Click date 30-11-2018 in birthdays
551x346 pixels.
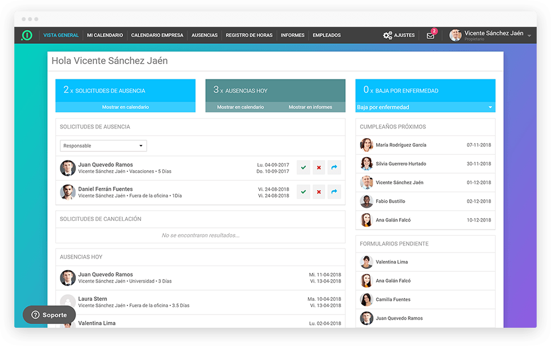click(x=478, y=163)
